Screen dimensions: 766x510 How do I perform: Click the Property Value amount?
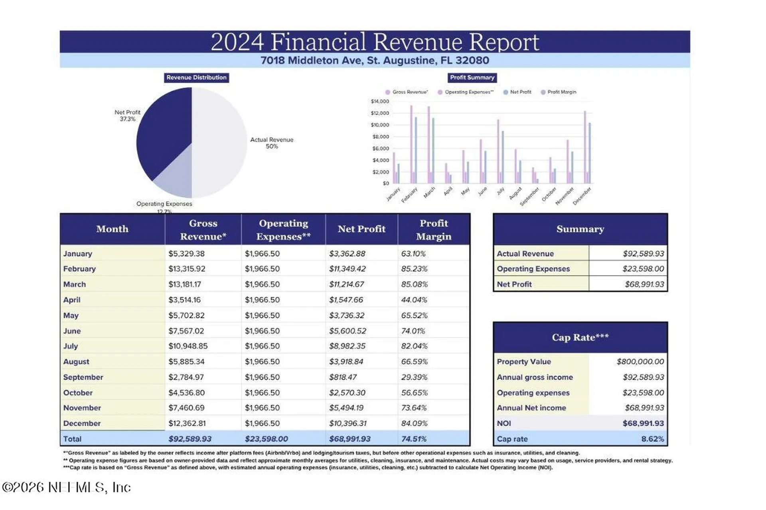pyautogui.click(x=640, y=362)
